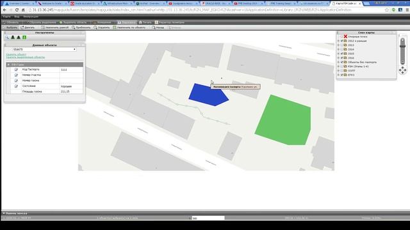Click the edit icon beside Номер газона
Viewport: 410px width, 230px height.
(x=16, y=80)
